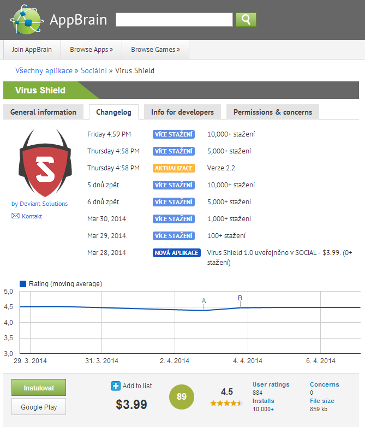The height and width of the screenshot is (427, 365).
Task: Click the blue plus Add to list icon
Action: [x=116, y=386]
